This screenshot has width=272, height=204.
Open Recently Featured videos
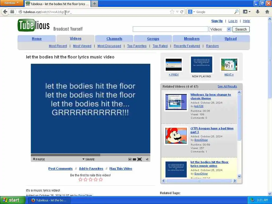pyautogui.click(x=187, y=46)
